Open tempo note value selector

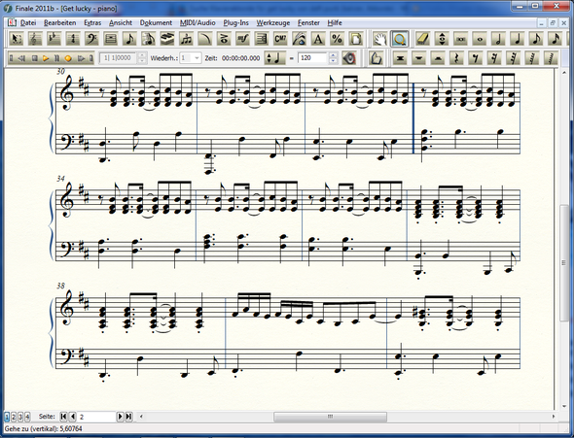click(x=274, y=58)
